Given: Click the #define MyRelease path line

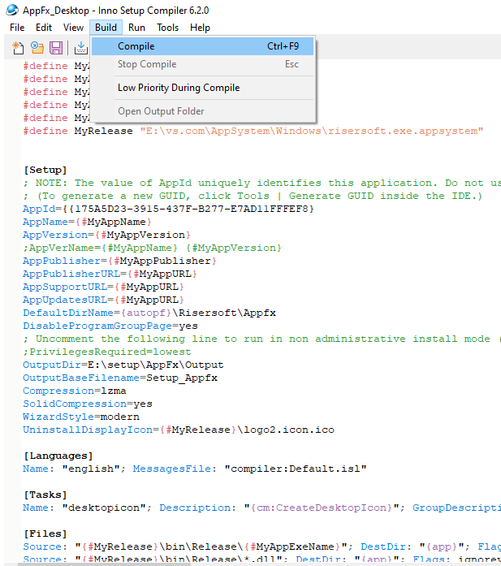Looking at the screenshot, I should tap(253, 131).
